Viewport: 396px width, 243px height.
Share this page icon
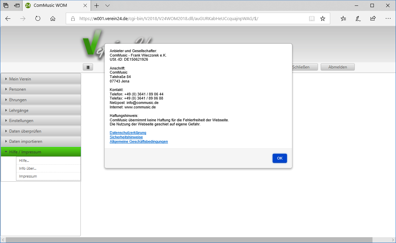tap(373, 18)
